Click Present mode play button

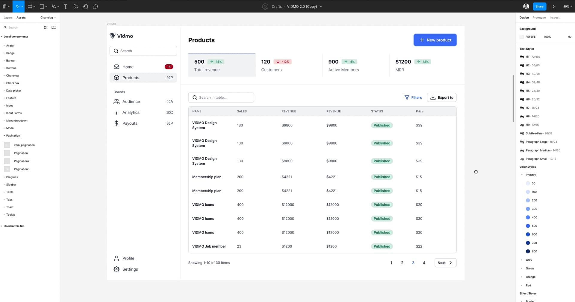554,6
